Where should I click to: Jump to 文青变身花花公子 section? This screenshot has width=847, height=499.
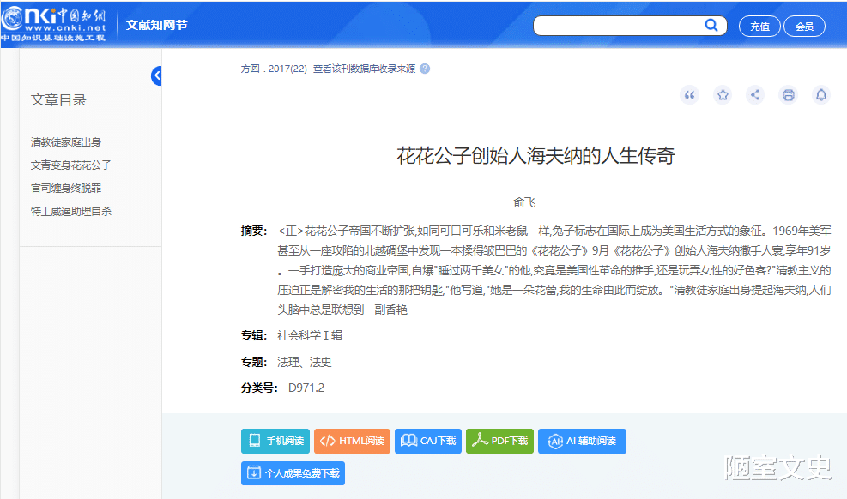click(x=70, y=165)
